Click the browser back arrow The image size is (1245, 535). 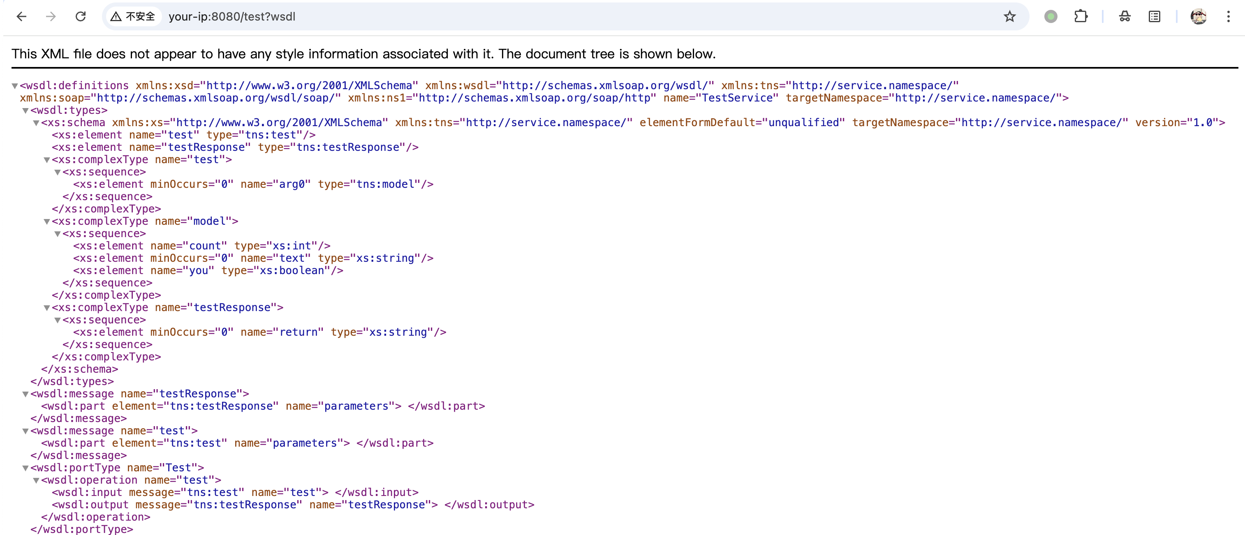pyautogui.click(x=21, y=16)
